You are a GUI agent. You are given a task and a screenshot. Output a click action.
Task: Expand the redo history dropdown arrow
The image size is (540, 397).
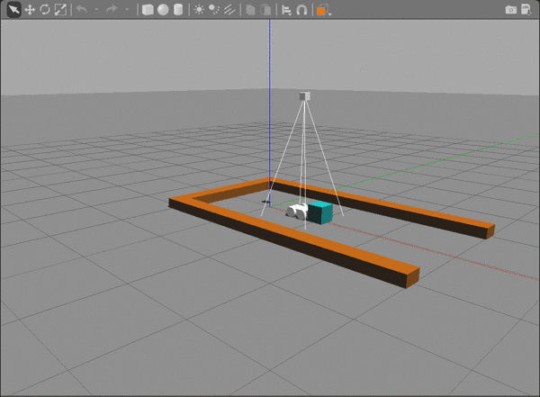(x=127, y=9)
